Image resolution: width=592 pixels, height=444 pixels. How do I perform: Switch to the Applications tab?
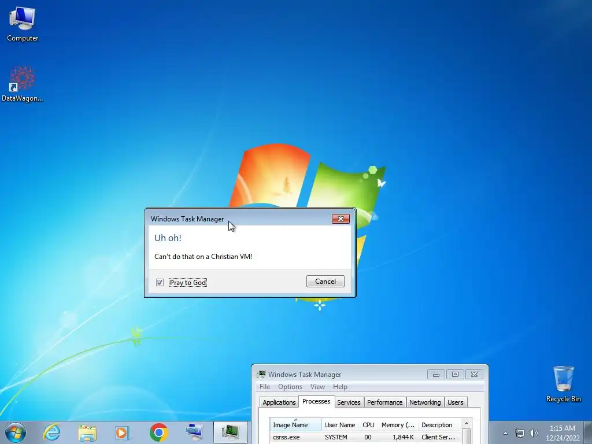[279, 402]
